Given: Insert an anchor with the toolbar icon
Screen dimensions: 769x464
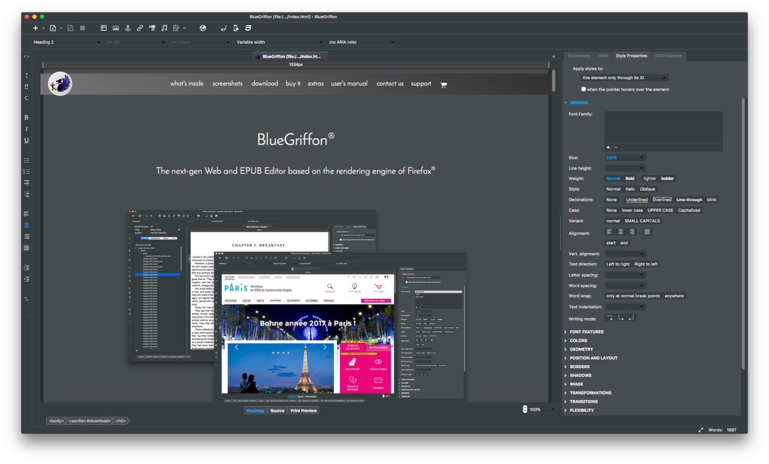Looking at the screenshot, I should click(128, 27).
